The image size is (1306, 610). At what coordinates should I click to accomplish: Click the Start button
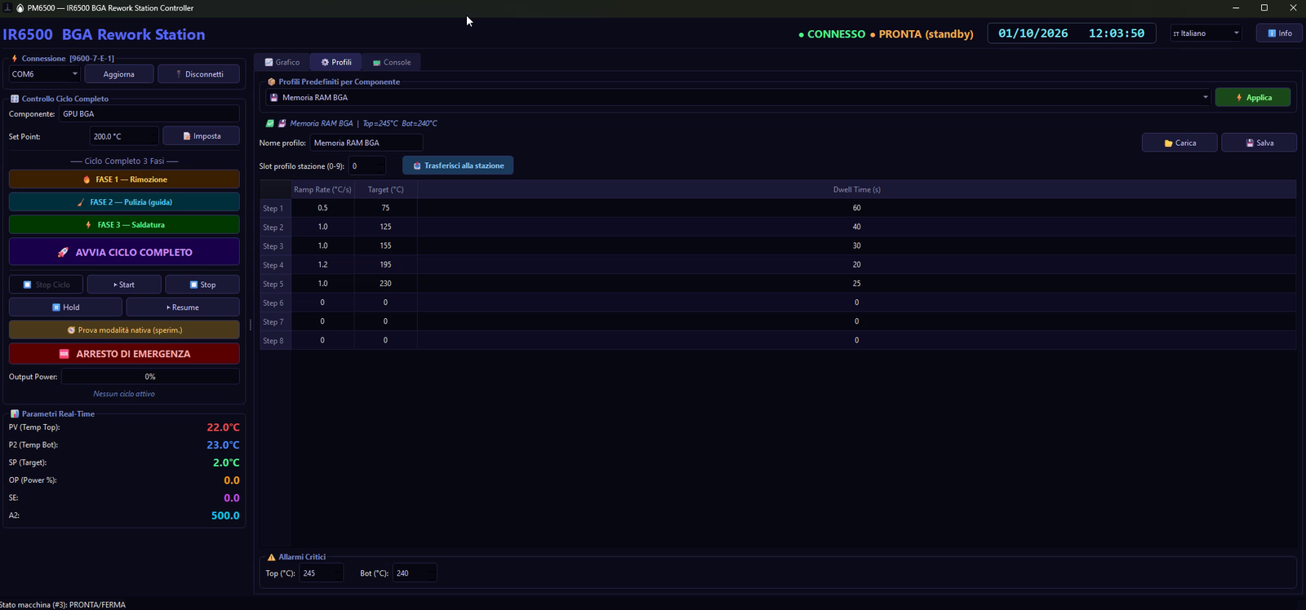(124, 285)
